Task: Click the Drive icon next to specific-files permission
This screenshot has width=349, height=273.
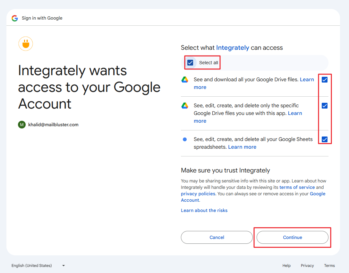Action: [x=185, y=105]
